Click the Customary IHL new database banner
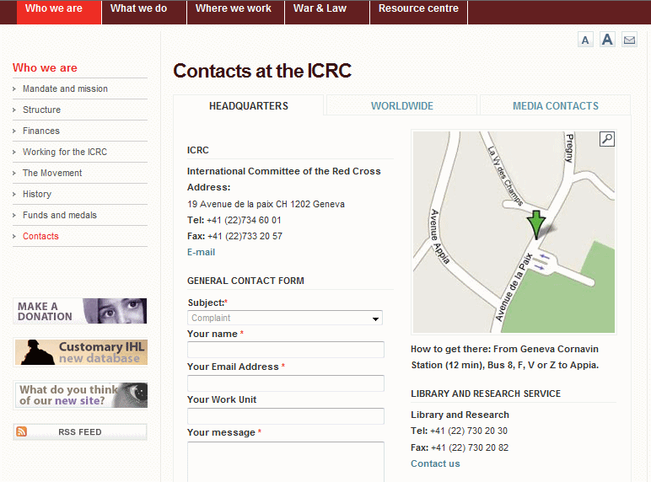This screenshot has height=482, width=651. coord(81,351)
